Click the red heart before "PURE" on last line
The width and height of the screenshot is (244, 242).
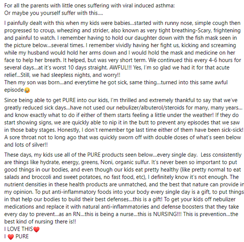pyautogui.click(x=10, y=236)
